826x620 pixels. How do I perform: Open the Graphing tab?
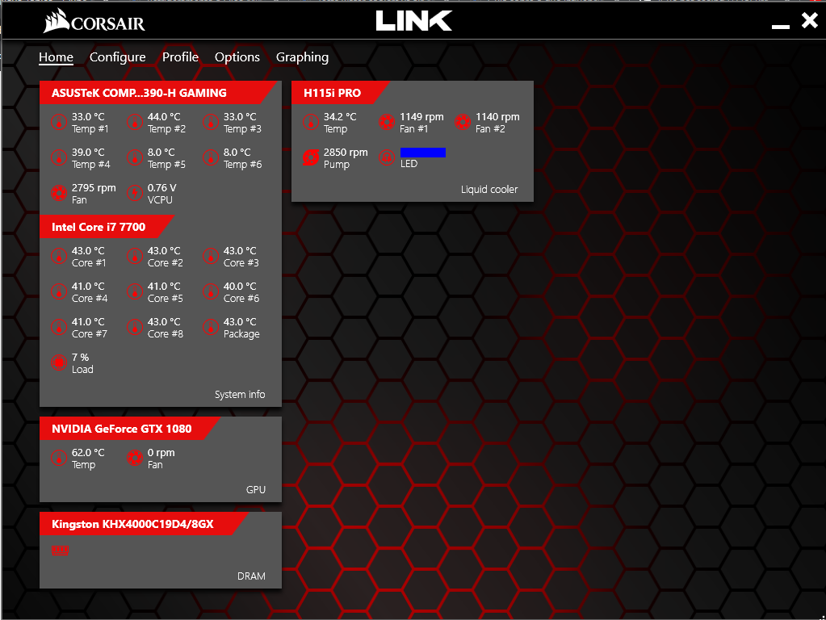302,57
